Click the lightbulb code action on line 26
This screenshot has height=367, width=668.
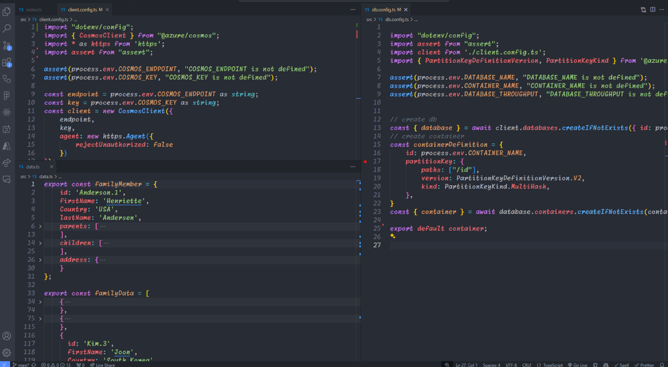(393, 236)
